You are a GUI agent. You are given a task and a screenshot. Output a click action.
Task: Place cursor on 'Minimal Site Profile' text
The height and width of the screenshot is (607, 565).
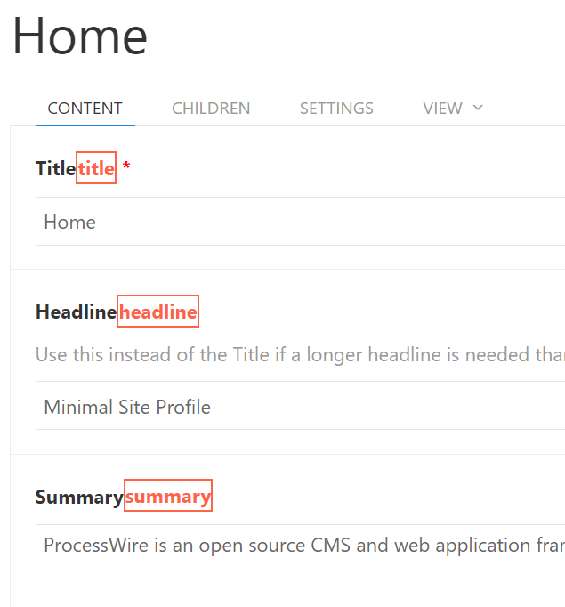127,408
